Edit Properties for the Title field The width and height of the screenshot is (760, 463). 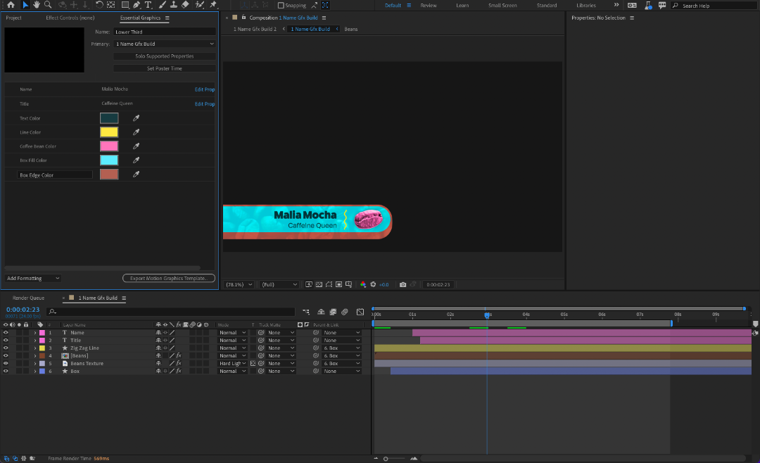205,103
